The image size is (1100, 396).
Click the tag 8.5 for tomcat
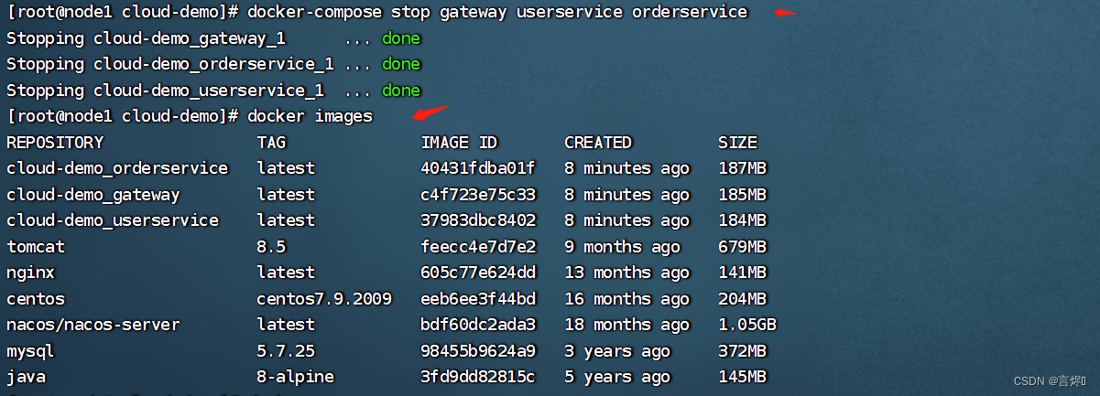coord(272,247)
